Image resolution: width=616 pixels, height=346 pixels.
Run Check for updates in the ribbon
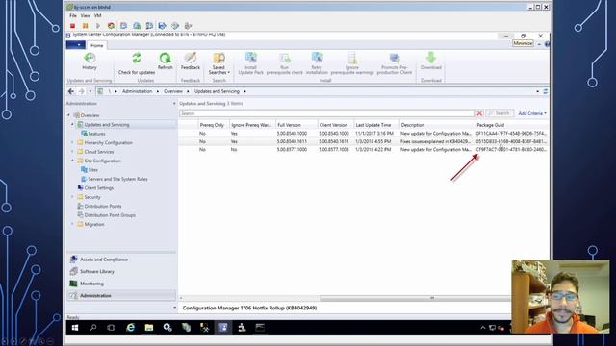click(137, 63)
